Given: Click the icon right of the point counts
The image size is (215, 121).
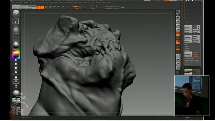Looking at the screenshot, I should (x=123, y=7).
